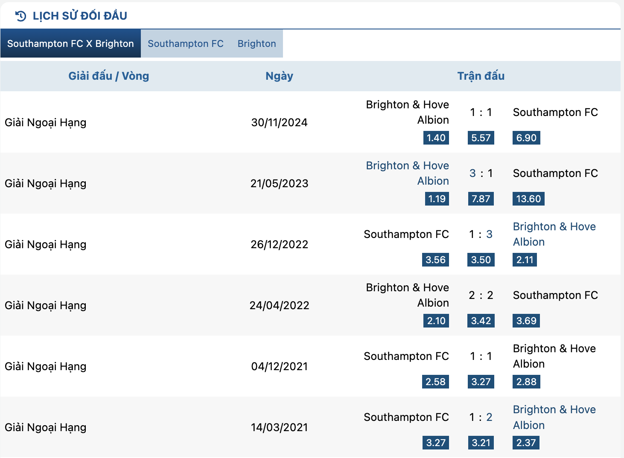
Task: Click the 3.50 odds badge
Action: [x=481, y=260]
